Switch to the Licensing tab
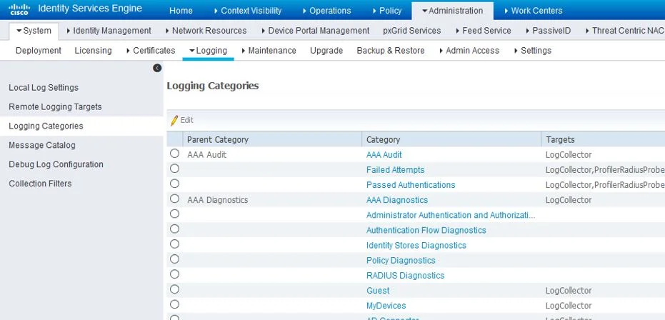This screenshot has height=320, width=665. [94, 51]
